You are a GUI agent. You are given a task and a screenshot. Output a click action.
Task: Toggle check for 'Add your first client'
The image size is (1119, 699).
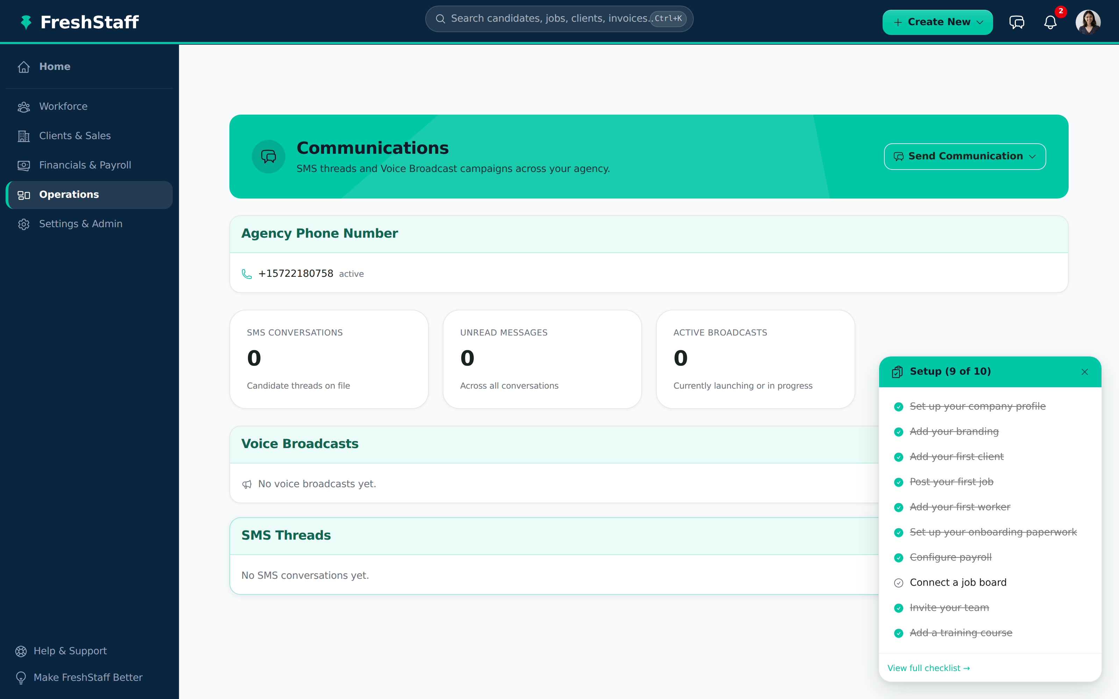[x=898, y=457]
